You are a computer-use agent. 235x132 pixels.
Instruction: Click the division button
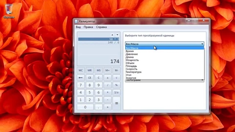pos(108,85)
